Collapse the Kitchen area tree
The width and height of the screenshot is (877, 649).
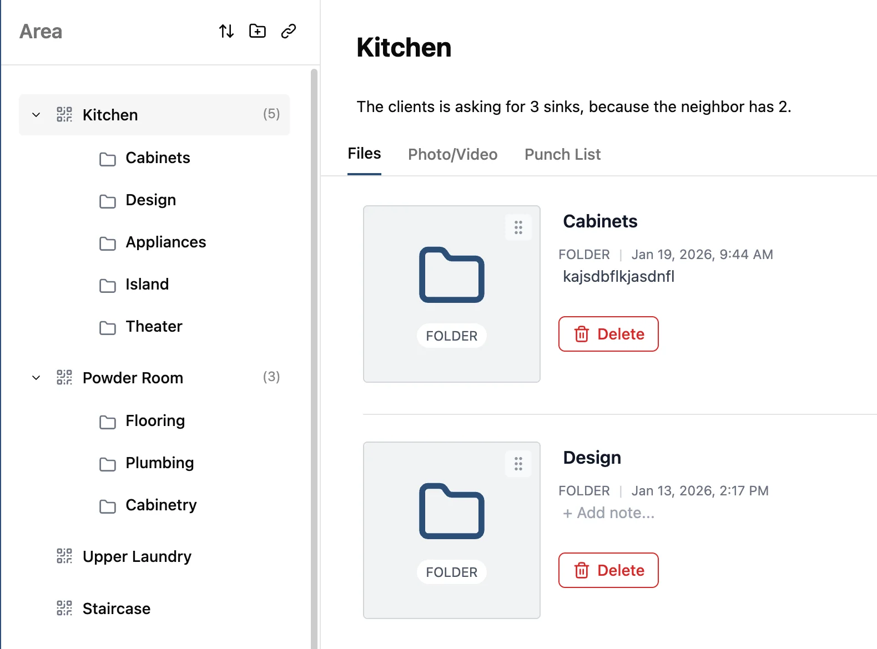[x=36, y=115]
